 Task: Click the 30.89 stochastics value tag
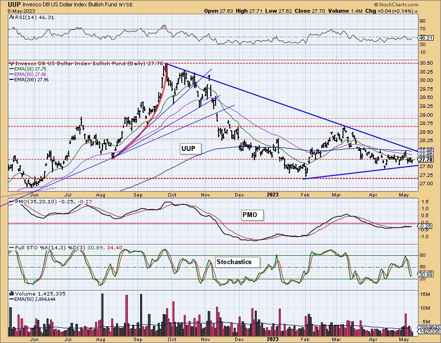click(x=425, y=274)
